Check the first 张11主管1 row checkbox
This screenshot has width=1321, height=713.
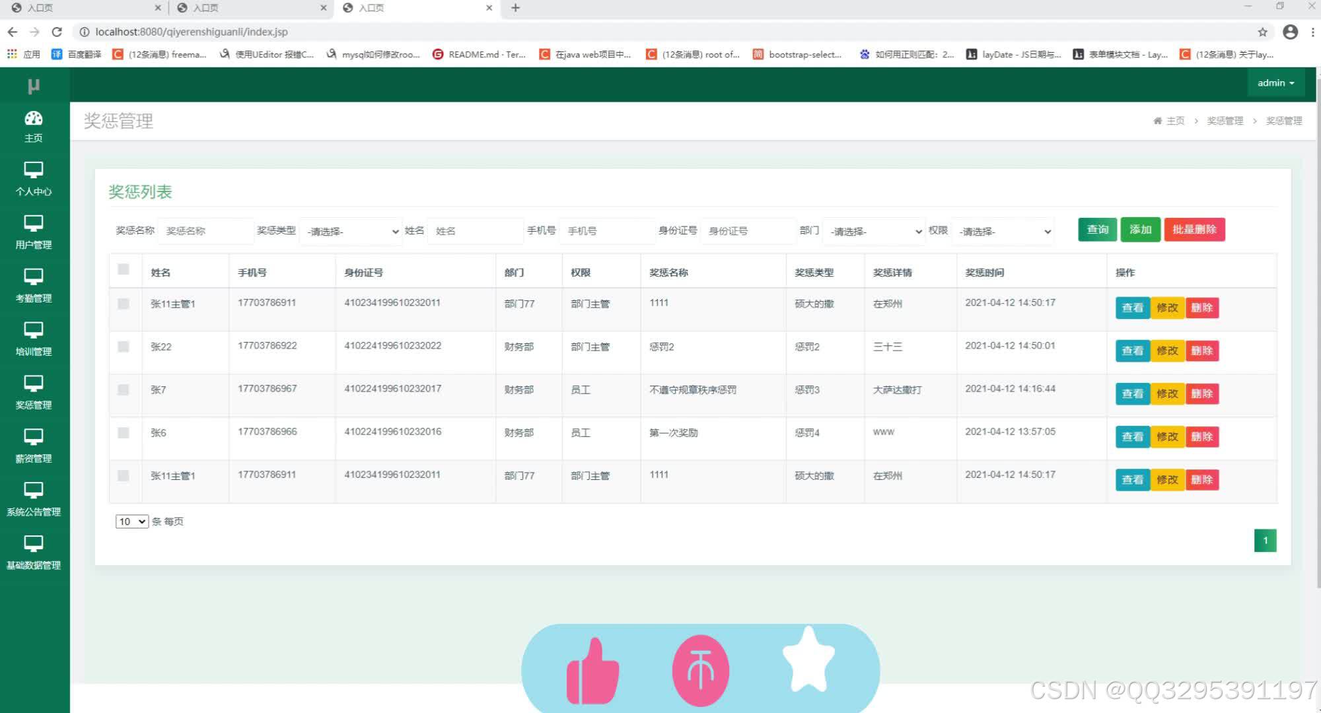tap(124, 304)
